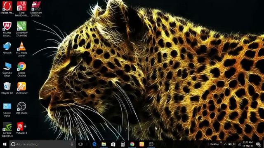Open Chrome from the taskbar

pos(132,144)
